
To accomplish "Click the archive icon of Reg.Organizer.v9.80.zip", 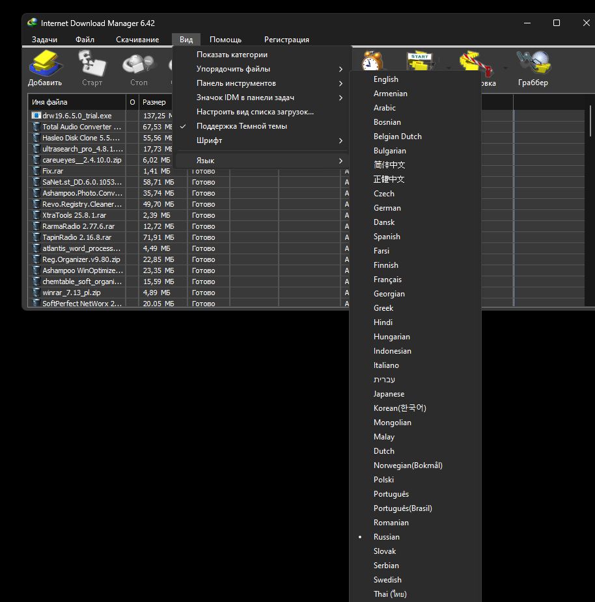I will (x=36, y=259).
